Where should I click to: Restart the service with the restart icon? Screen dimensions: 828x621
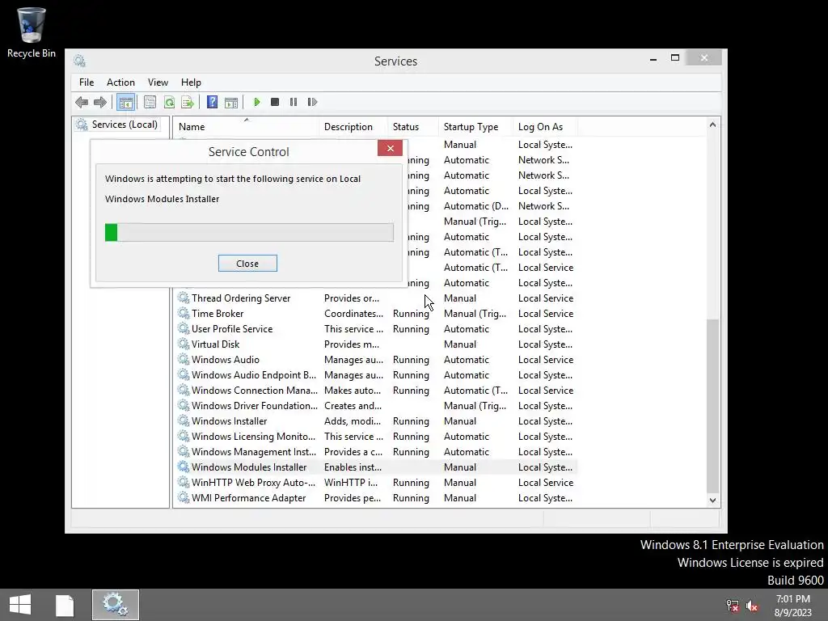[x=312, y=102]
